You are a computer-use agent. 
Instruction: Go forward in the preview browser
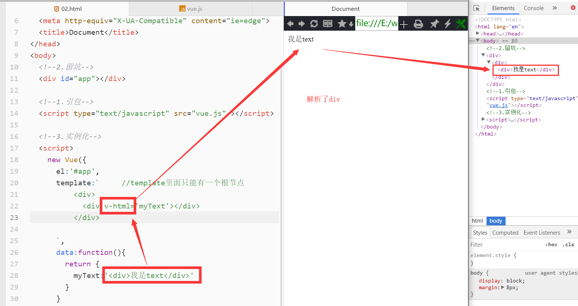pyautogui.click(x=302, y=24)
